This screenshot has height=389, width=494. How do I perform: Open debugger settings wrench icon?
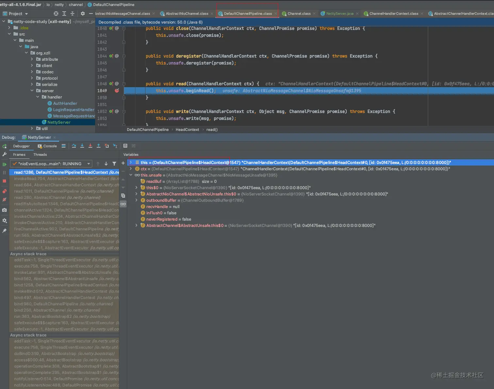[5, 154]
